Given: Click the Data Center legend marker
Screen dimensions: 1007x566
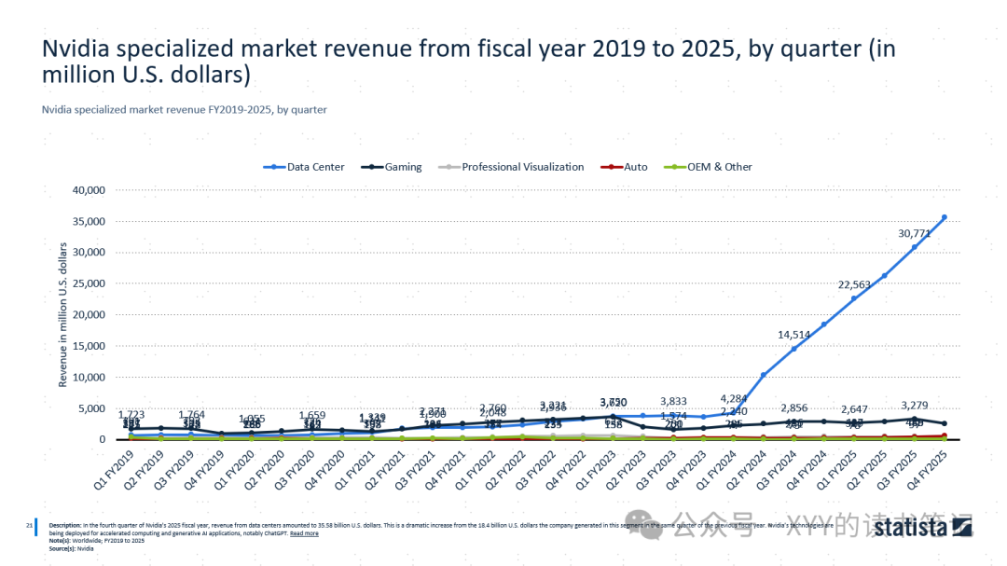Looking at the screenshot, I should (274, 167).
